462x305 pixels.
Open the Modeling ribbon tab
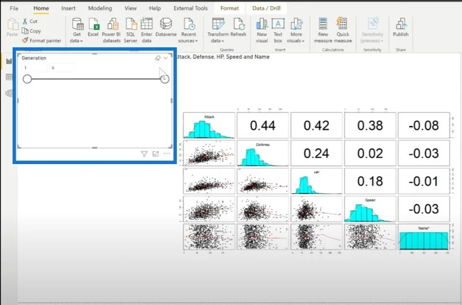point(100,8)
